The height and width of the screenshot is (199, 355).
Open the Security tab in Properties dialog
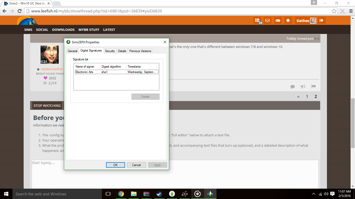(110, 51)
